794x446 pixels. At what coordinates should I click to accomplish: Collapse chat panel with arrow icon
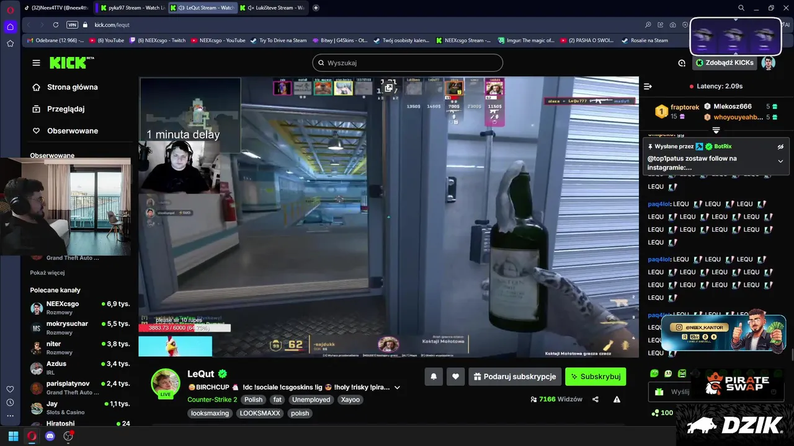click(648, 86)
